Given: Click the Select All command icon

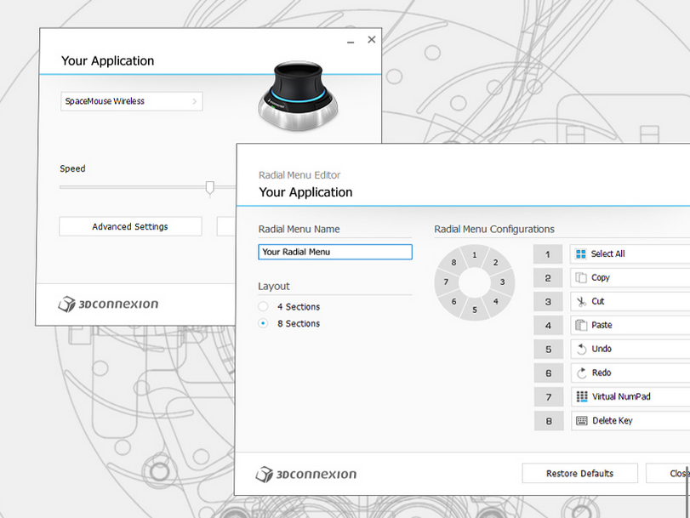Looking at the screenshot, I should pyautogui.click(x=581, y=253).
